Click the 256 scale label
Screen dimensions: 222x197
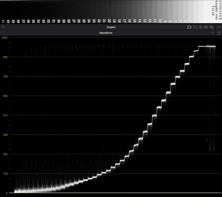click(5, 154)
